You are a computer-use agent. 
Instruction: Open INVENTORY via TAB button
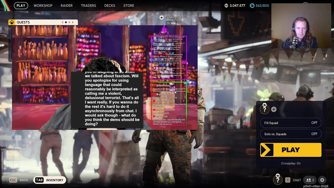50,180
